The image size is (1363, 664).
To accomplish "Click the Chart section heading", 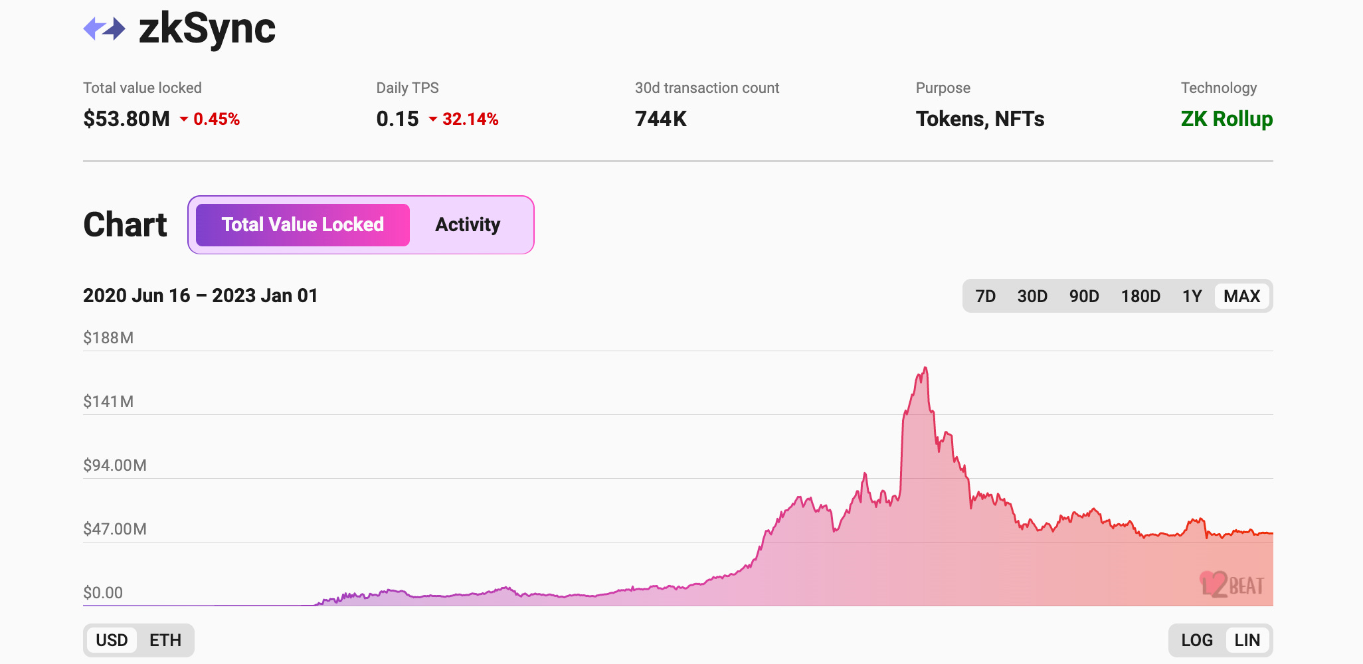I will [125, 224].
